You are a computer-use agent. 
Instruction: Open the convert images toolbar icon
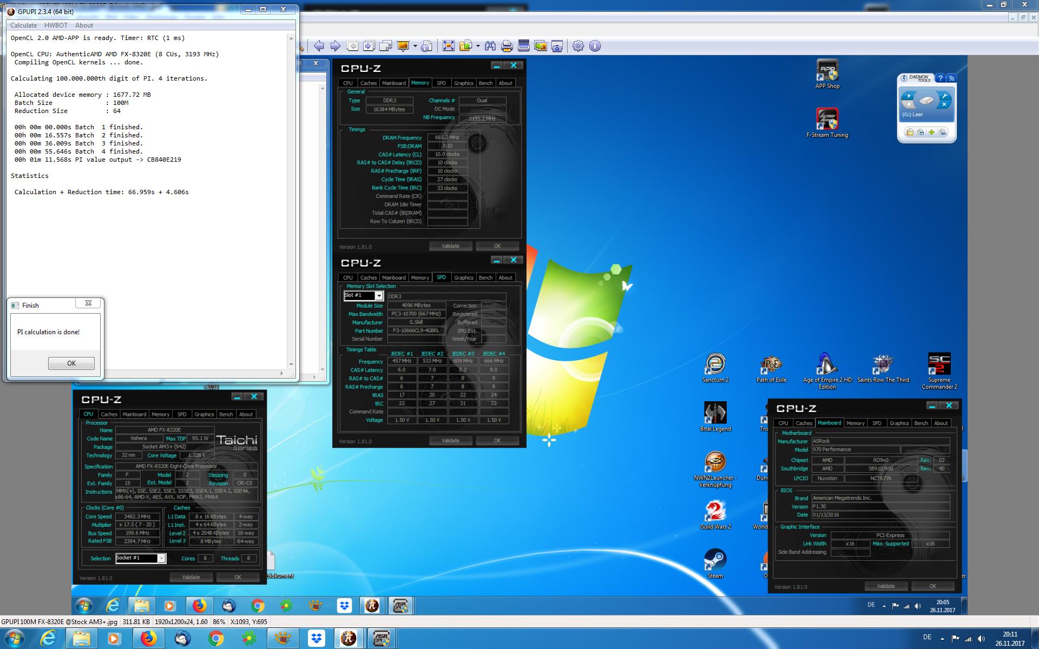point(540,46)
